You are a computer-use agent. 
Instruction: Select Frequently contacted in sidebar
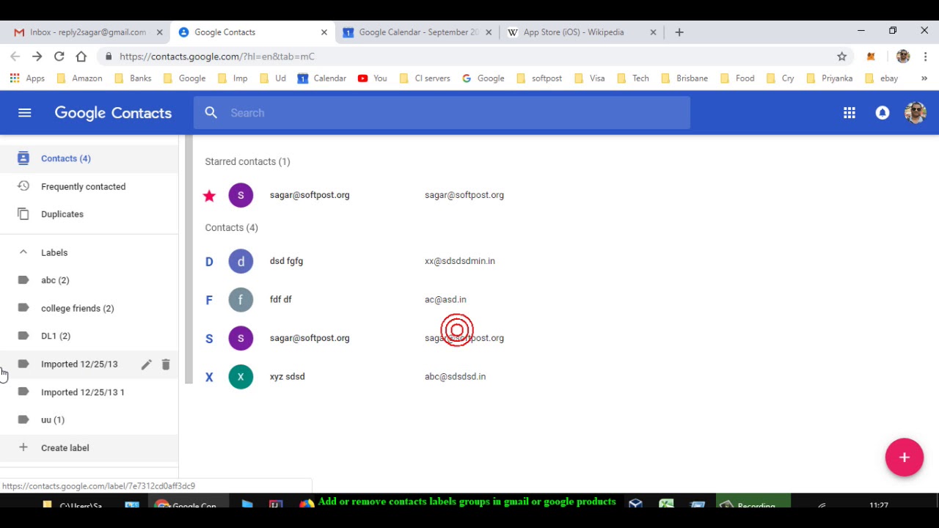(89, 186)
